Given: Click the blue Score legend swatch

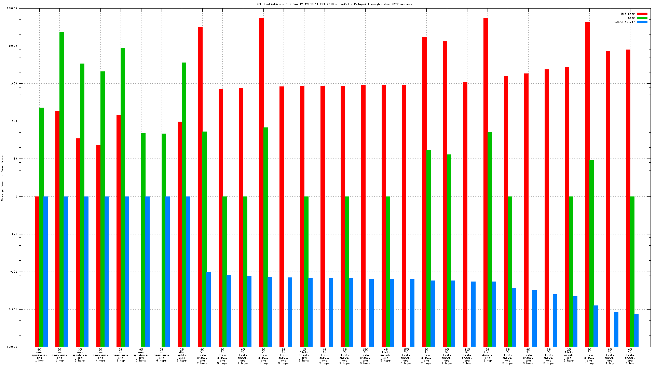Looking at the screenshot, I should [x=642, y=22].
